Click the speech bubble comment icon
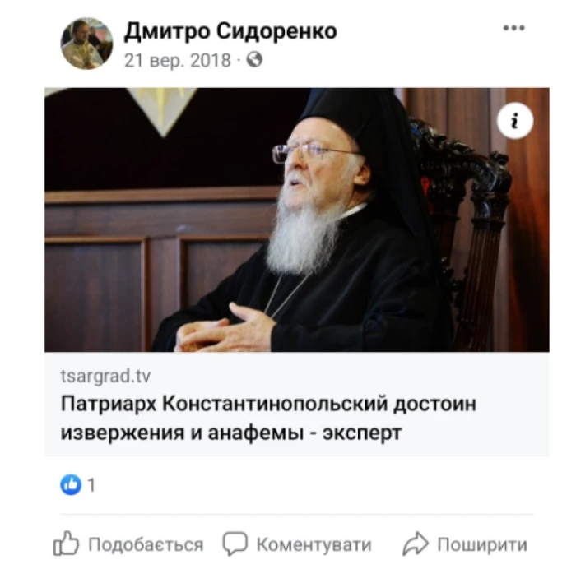This screenshot has width=576, height=569. coord(235,544)
